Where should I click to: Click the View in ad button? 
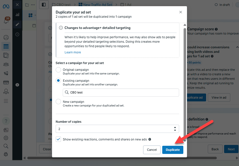pyautogui.click(x=219, y=97)
